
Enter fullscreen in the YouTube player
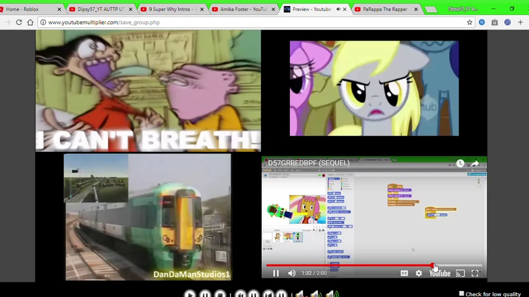pos(475,273)
